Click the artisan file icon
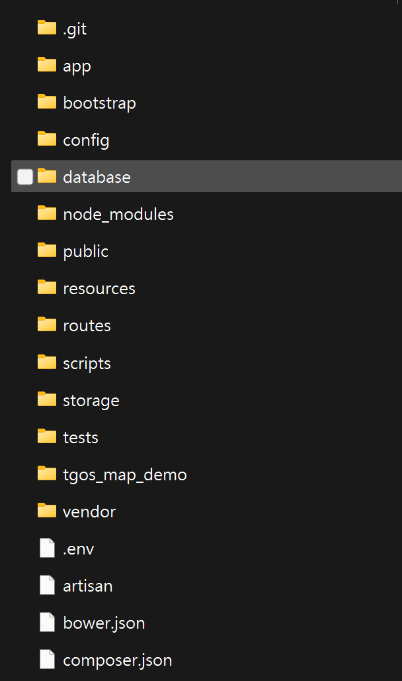 [x=47, y=585]
